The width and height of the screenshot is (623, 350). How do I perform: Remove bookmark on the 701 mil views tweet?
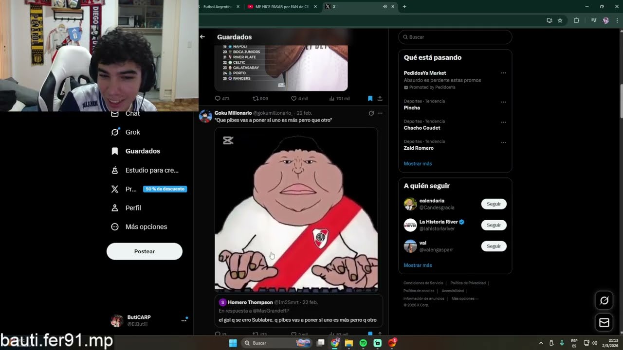click(370, 99)
